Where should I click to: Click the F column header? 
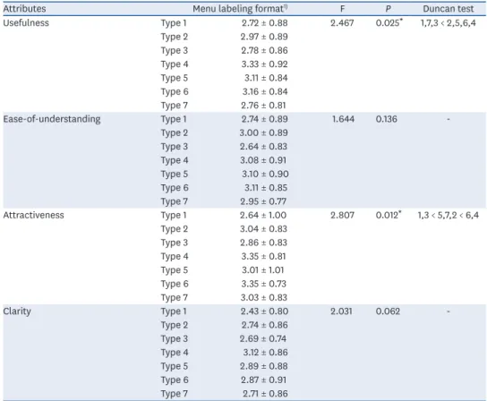tap(342, 9)
